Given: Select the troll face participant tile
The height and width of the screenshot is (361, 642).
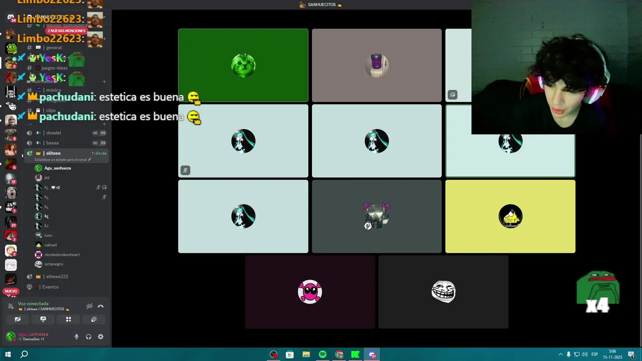Looking at the screenshot, I should coord(443,292).
